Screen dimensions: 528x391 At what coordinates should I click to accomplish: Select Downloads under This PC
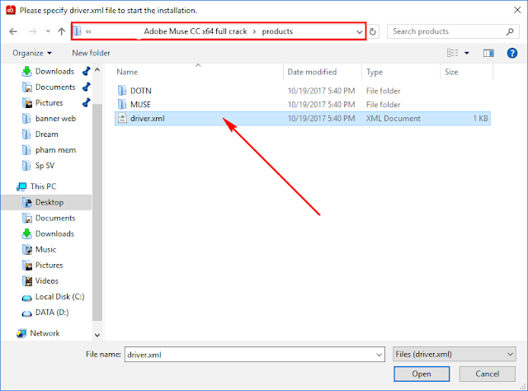(x=54, y=233)
